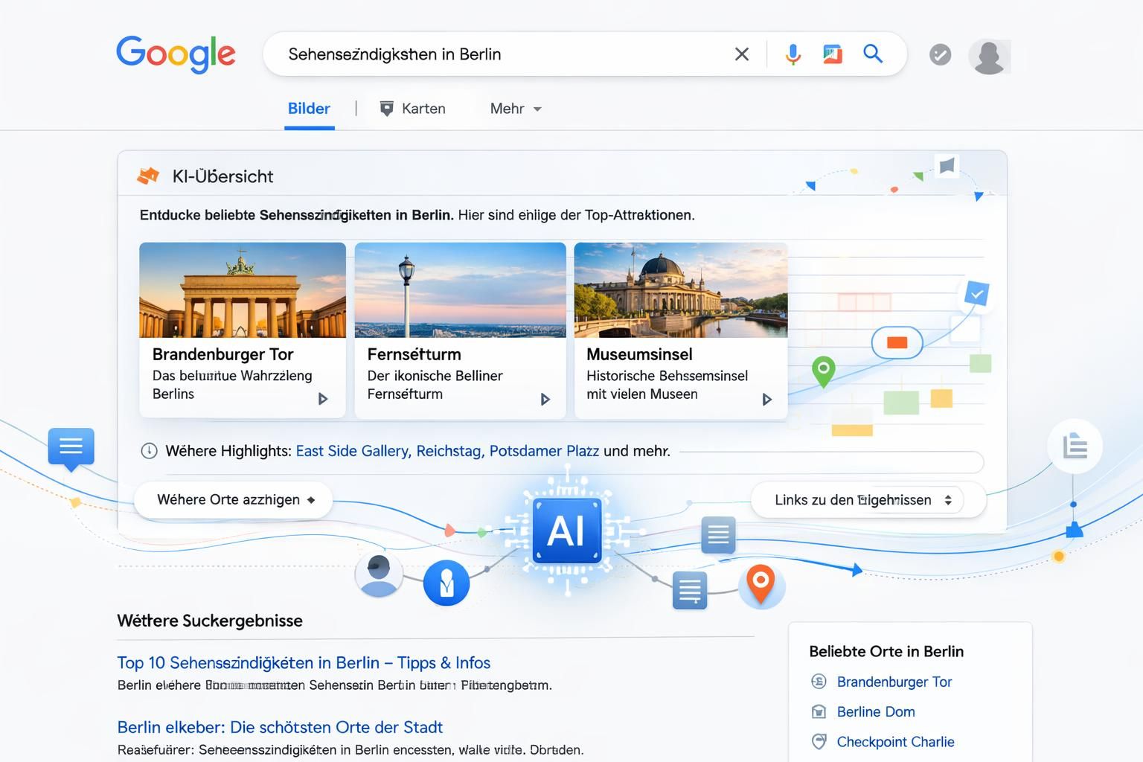Open Checkpoint Charlie in Beliebte Orte
This screenshot has width=1143, height=762.
tap(895, 742)
